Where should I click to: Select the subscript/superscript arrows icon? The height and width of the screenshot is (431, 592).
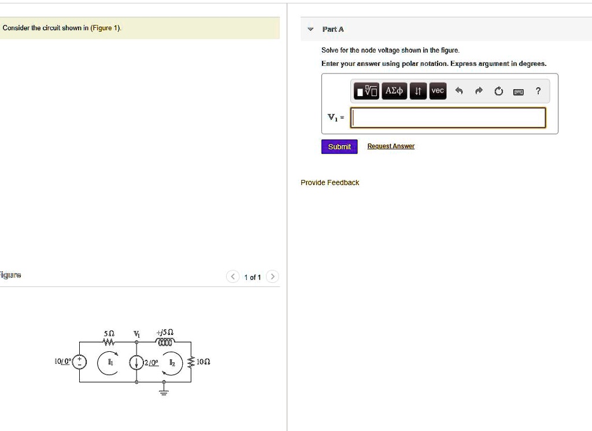(417, 91)
